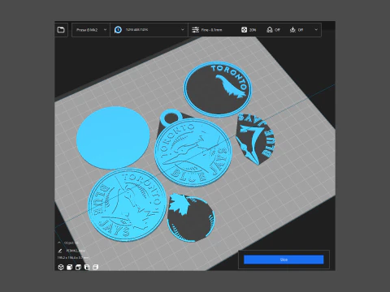The height and width of the screenshot is (292, 390).
Task: Switch to the 3D view camera icon
Action: click(61, 267)
